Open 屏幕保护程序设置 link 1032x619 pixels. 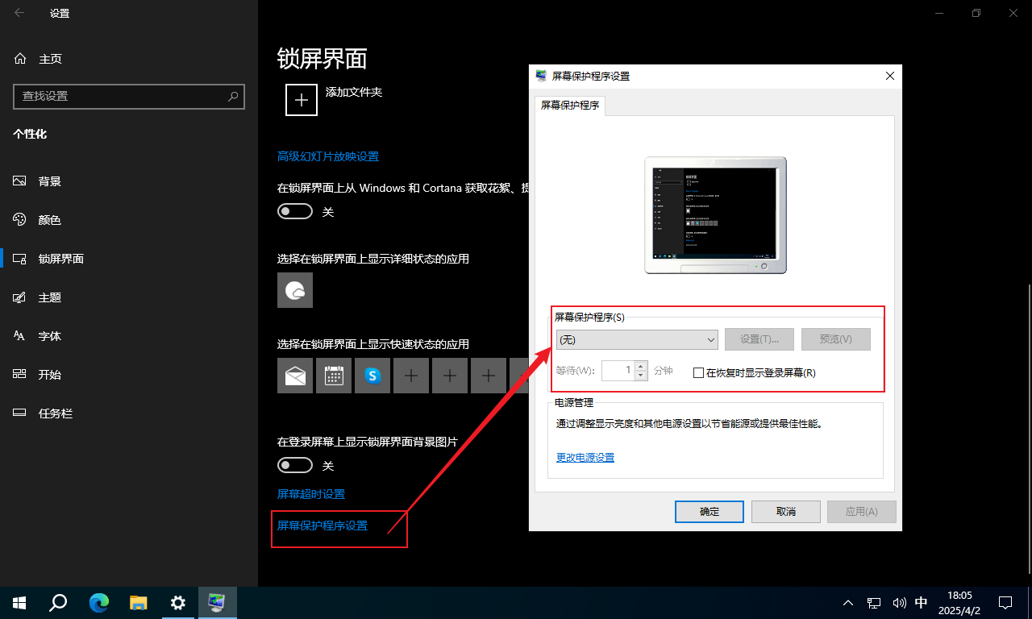tap(322, 526)
